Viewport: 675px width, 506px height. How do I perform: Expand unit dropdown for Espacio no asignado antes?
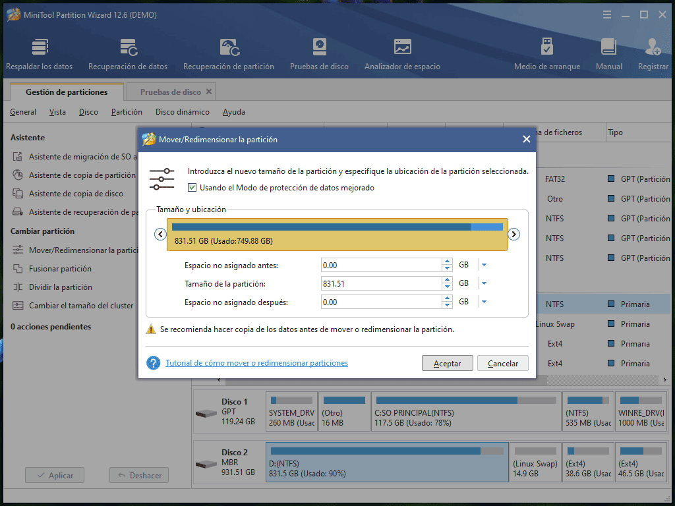483,265
